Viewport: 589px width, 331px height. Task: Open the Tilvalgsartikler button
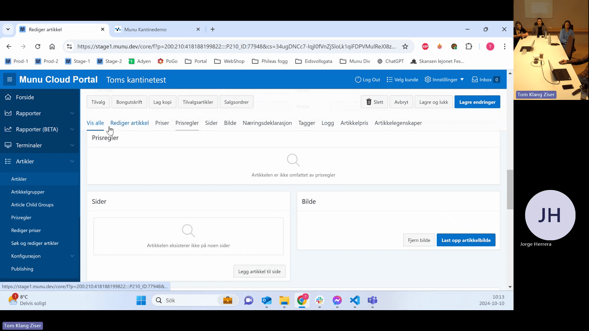198,102
